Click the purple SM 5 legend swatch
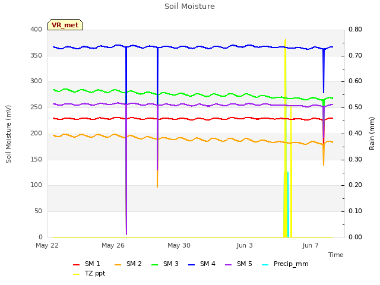Image resolution: width=380 pixels, height=285 pixels. [228, 265]
